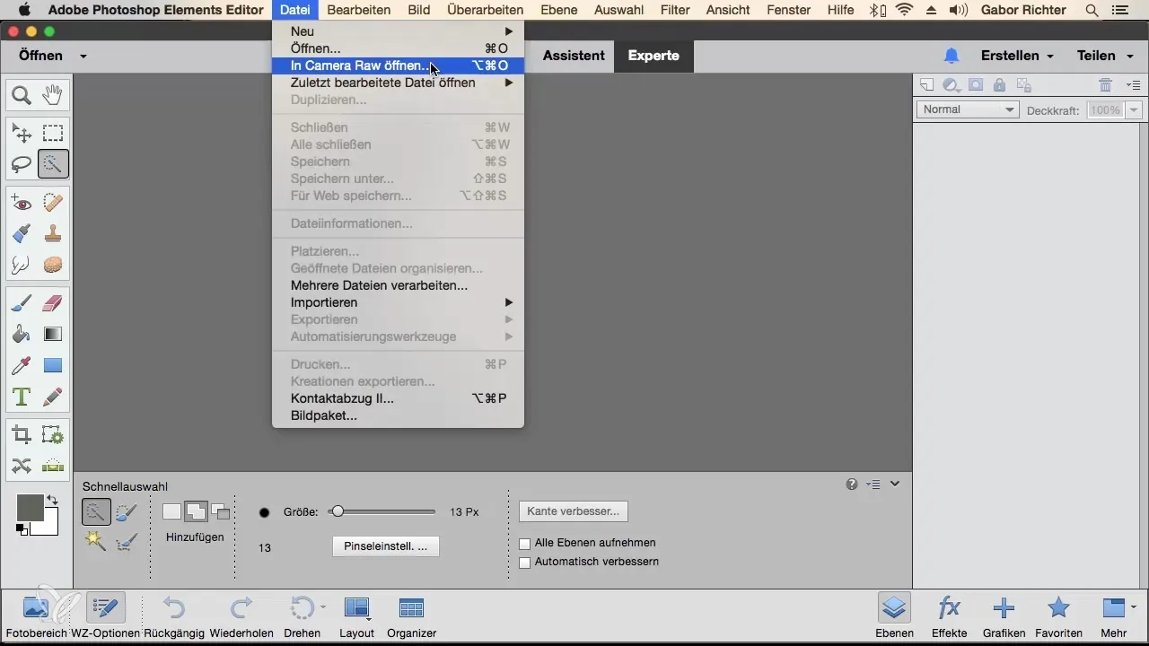Select the Red Eye Removal tool

pos(22,204)
